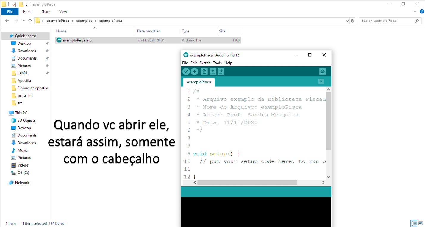Open a sketch with the Open icon
This screenshot has height=227, width=425.
(x=212, y=71)
